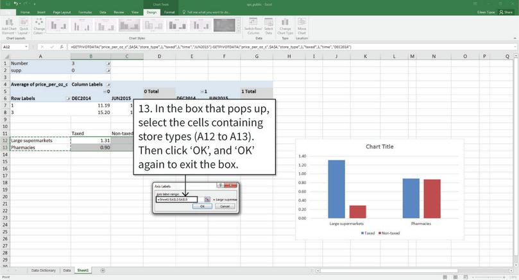
Task: Open the Data ribbon tab
Action: coord(103,12)
